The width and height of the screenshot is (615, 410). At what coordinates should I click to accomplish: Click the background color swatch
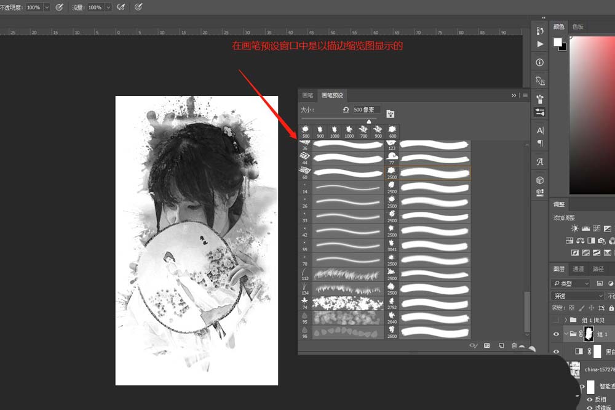click(x=563, y=47)
